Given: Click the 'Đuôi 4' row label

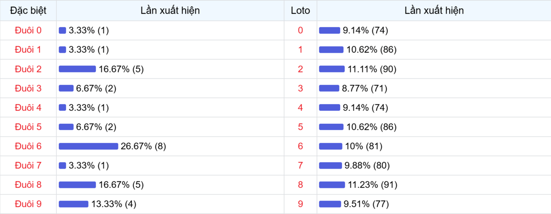Looking at the screenshot, I should 28,108.
